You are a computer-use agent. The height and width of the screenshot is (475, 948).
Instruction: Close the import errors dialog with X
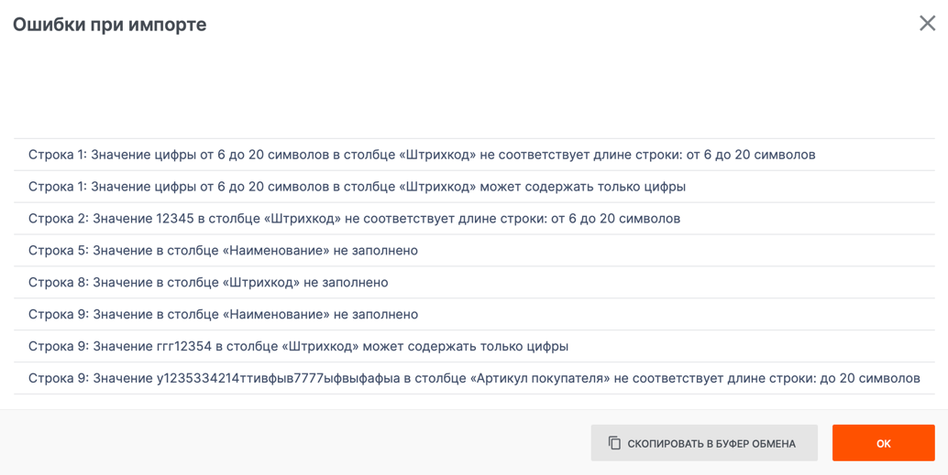[x=927, y=23]
